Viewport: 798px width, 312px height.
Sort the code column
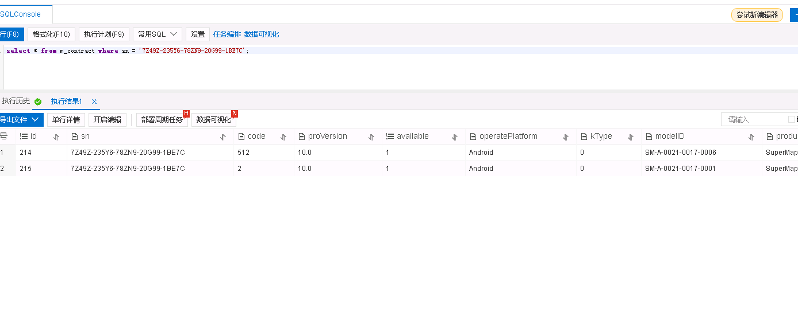click(283, 137)
